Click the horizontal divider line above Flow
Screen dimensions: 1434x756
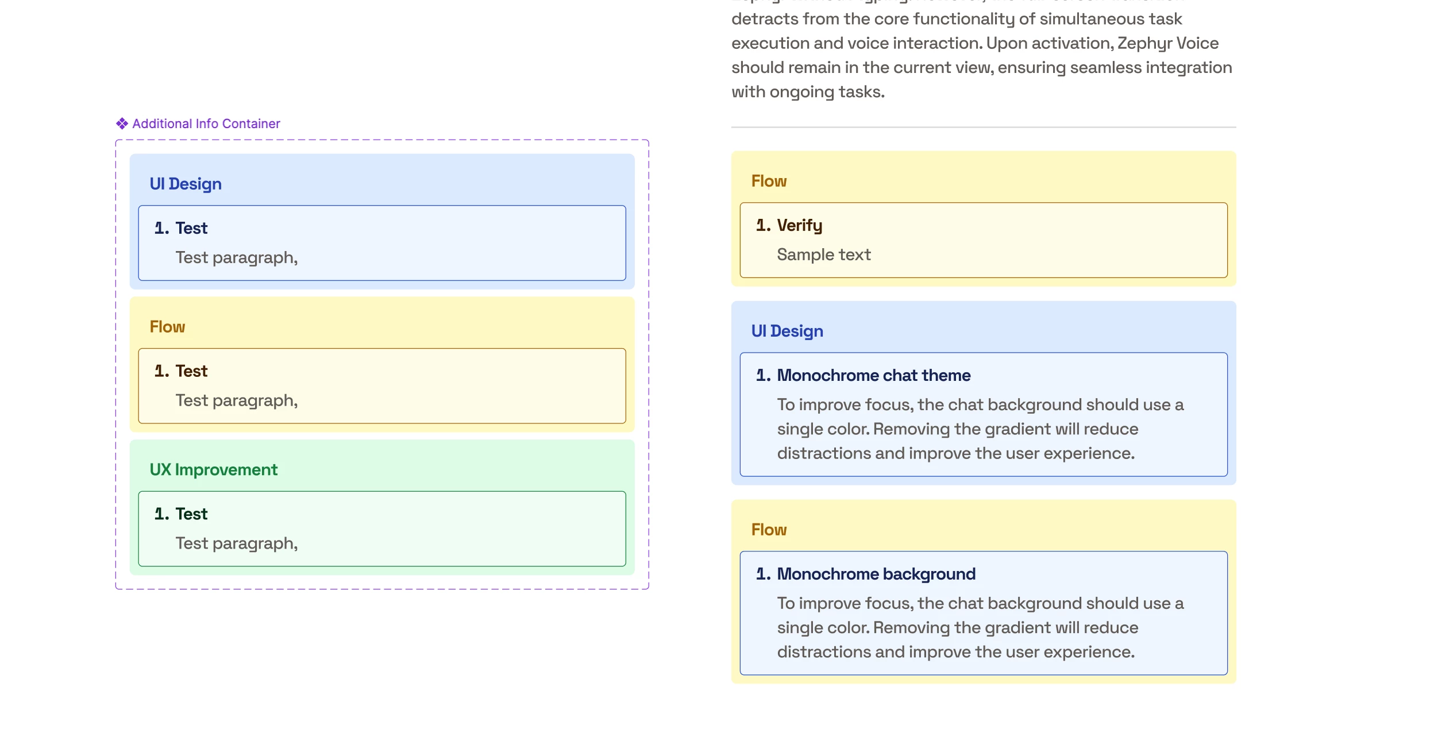pos(983,127)
